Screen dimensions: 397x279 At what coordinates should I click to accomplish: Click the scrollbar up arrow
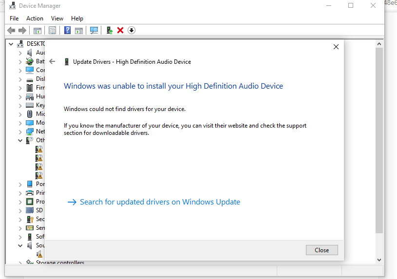click(379, 44)
